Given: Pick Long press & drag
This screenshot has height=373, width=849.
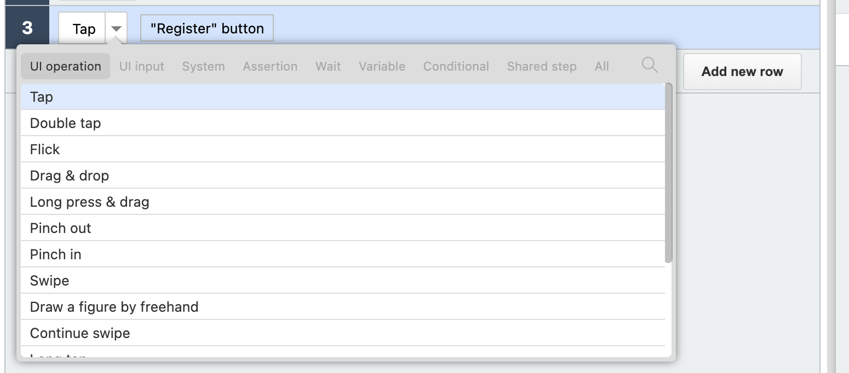Looking at the screenshot, I should click(342, 202).
